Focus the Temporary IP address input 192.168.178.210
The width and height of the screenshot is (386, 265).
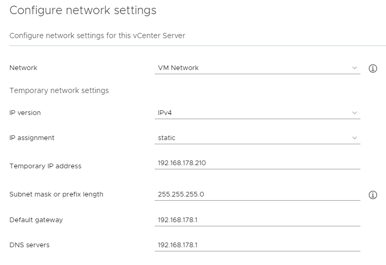point(258,163)
